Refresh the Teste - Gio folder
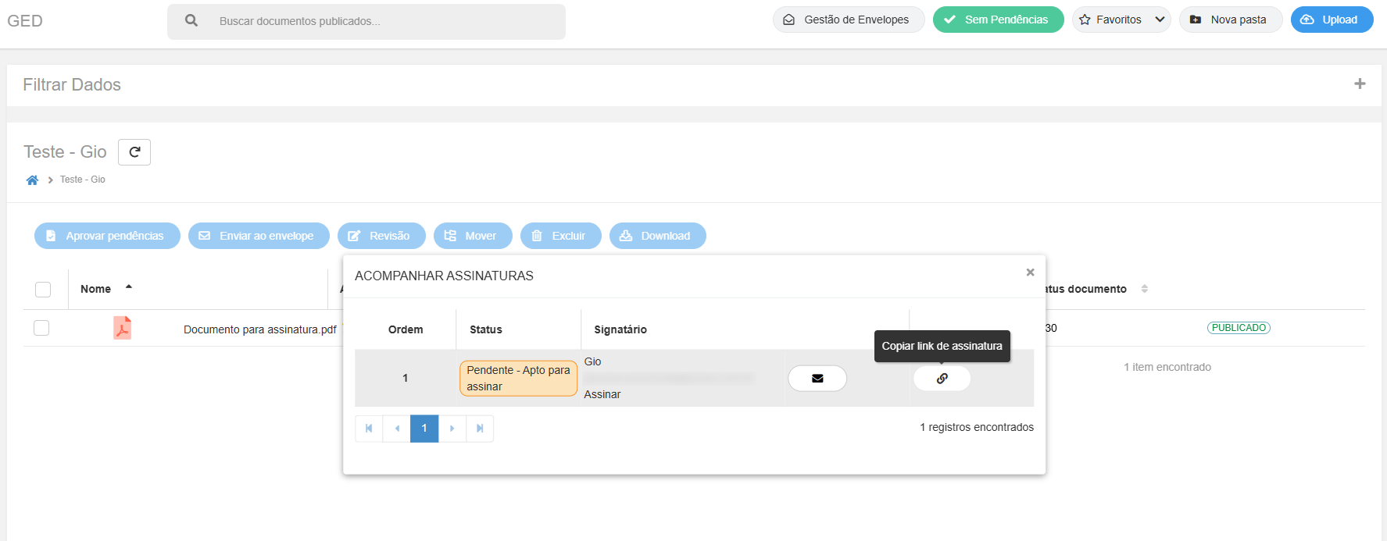Screen dimensions: 1387x541 134,152
